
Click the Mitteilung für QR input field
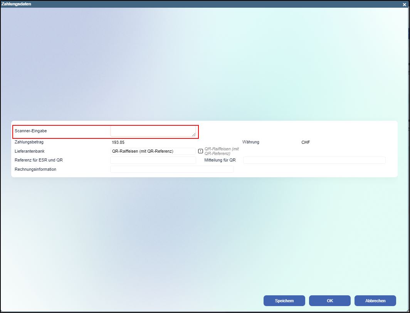314,160
